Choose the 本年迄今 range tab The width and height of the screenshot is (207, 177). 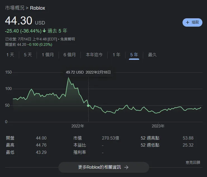94,55
